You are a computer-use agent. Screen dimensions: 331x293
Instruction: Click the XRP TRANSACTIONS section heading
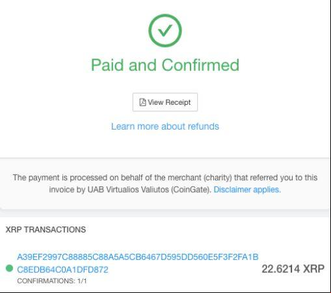pos(46,230)
